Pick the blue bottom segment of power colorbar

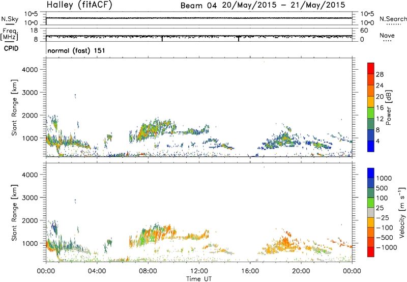point(371,146)
